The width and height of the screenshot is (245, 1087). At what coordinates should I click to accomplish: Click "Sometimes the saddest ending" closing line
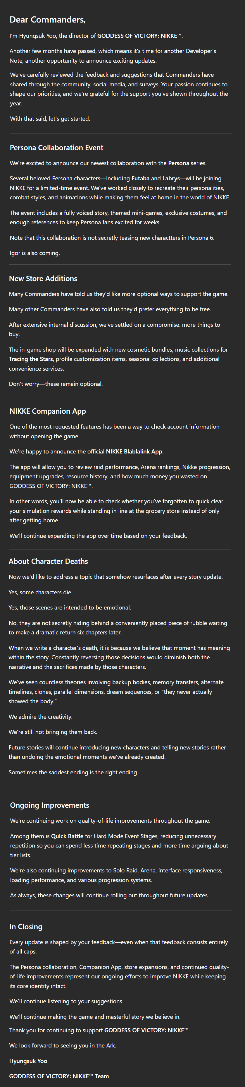point(73,772)
